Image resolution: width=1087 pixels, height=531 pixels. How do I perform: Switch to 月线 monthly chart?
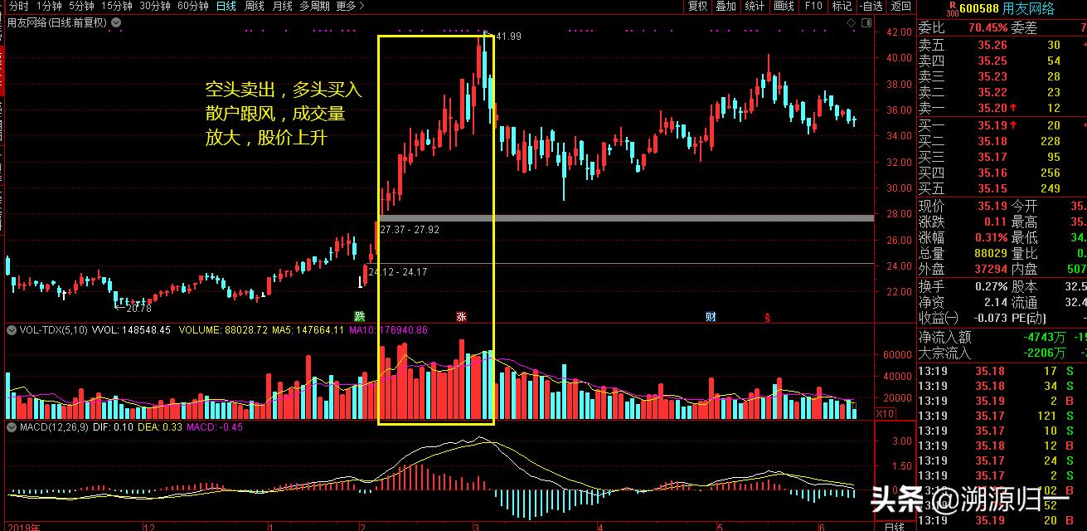pyautogui.click(x=283, y=6)
